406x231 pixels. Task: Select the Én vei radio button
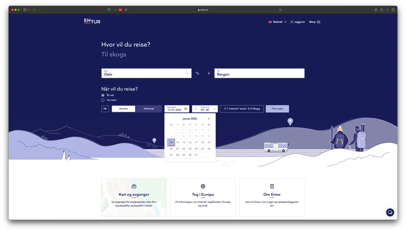103,95
